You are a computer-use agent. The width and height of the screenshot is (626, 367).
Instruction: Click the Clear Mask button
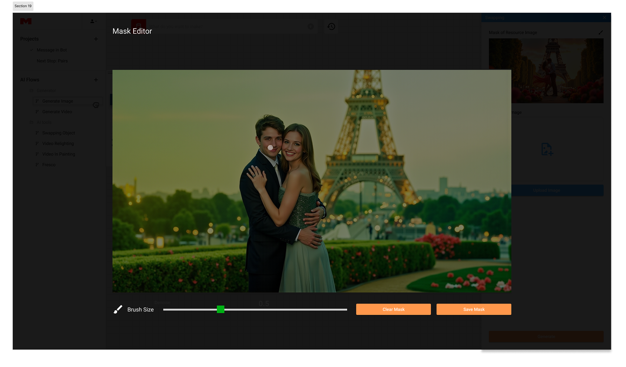(393, 309)
